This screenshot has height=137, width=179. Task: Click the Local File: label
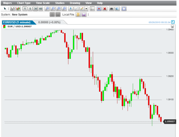point(69,15)
